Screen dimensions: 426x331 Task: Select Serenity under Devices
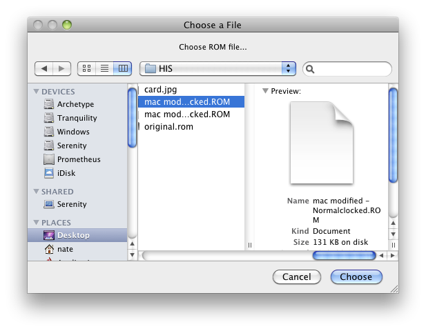(77, 146)
